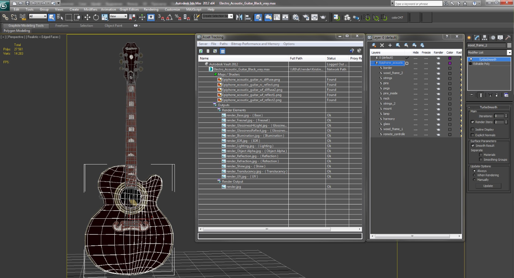This screenshot has width=514, height=278.
Task: Click the Polygon Modeling panel button
Action: (17, 31)
